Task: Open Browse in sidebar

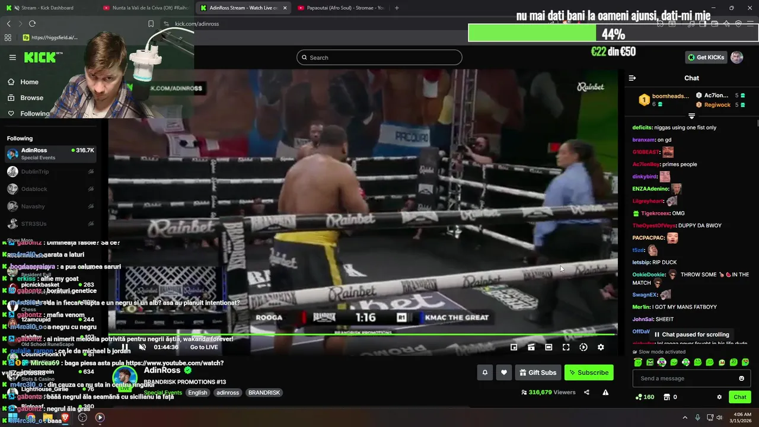Action: coord(25,98)
